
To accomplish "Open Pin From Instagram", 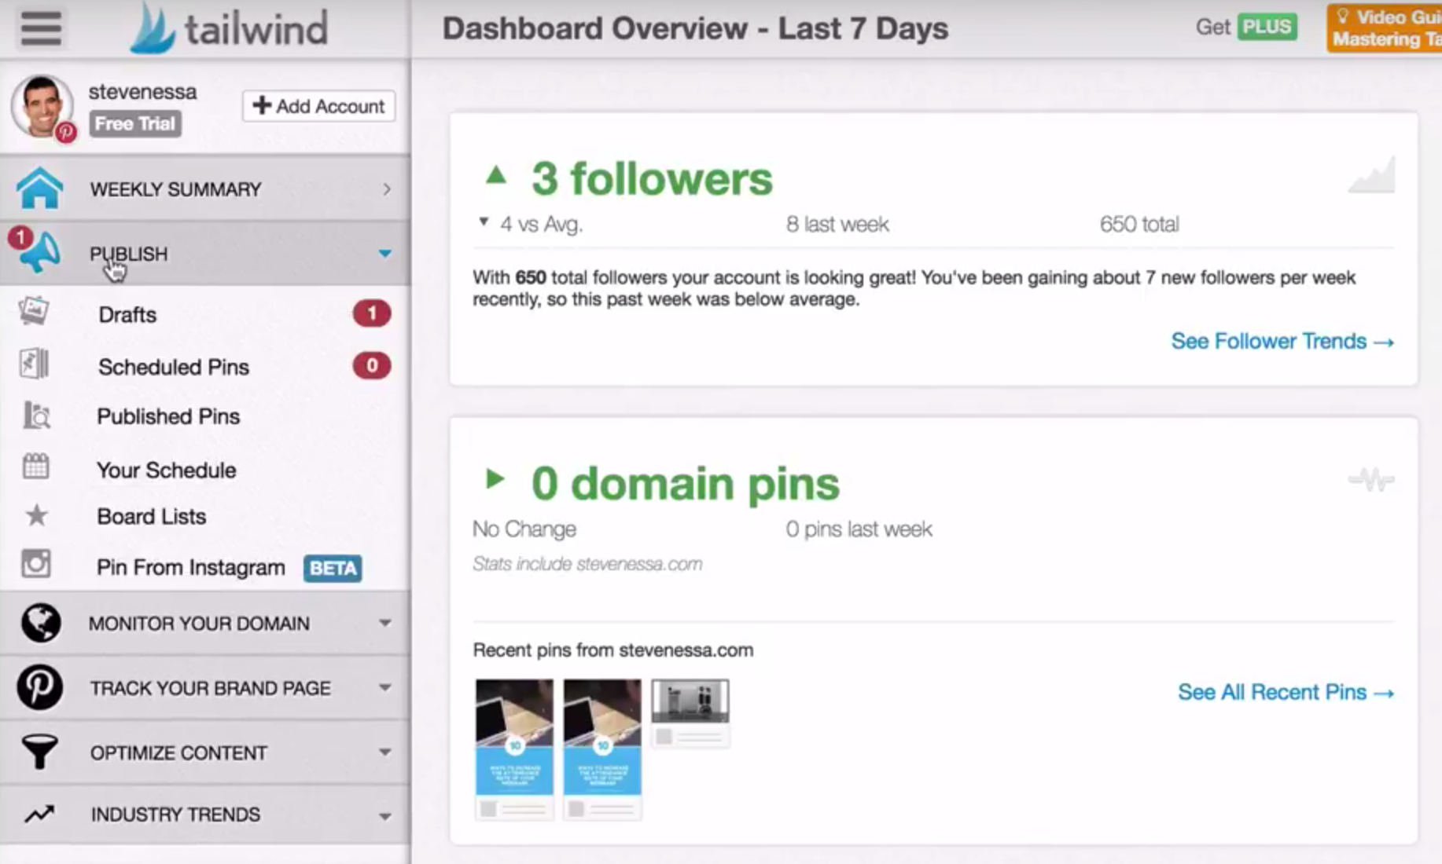I will click(191, 567).
